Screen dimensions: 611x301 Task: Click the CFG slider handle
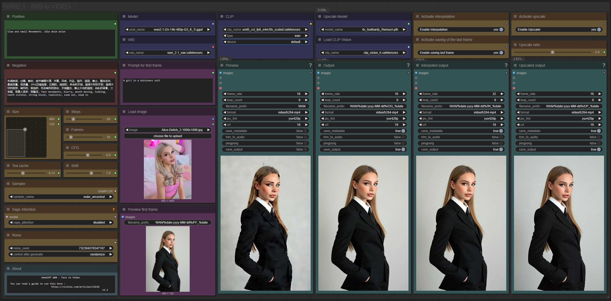88,155
